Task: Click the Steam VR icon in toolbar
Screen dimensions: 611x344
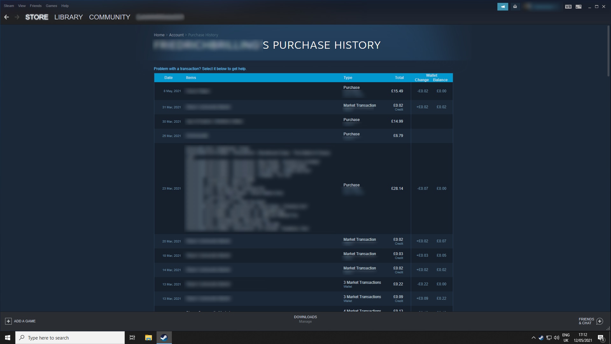Action: pos(568,6)
